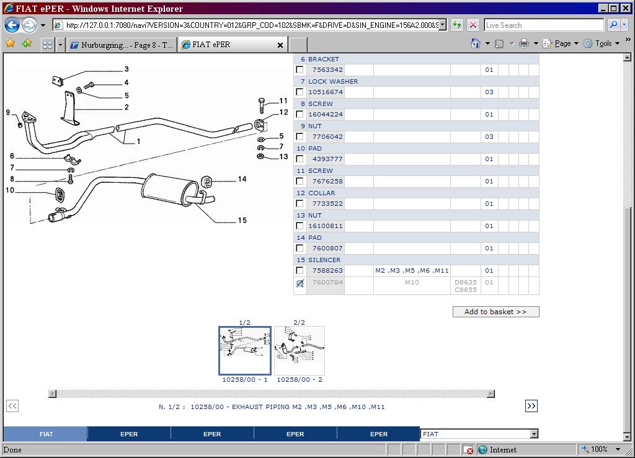Click callout number 15 on the diagram
The image size is (635, 458).
click(242, 220)
